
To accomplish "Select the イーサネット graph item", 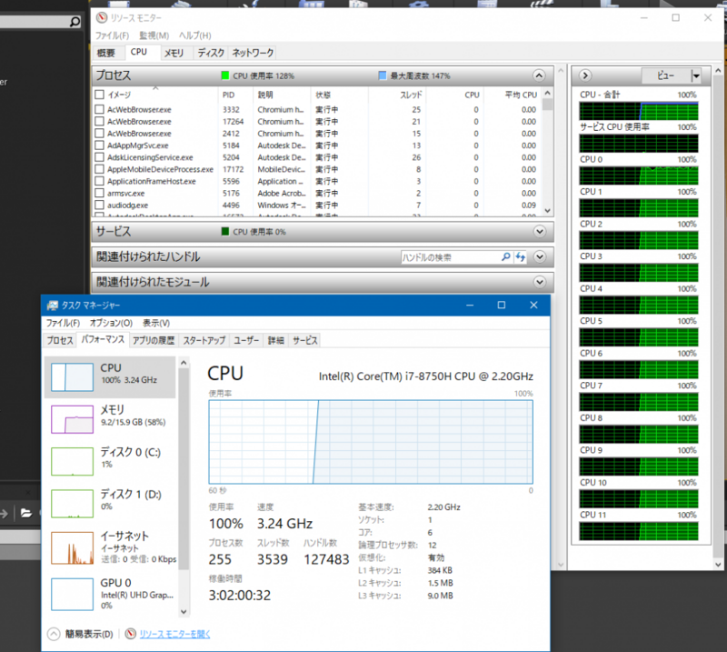I will 72,547.
